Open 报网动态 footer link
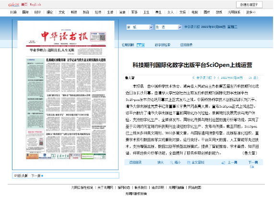The image size is (274, 197). click(x=124, y=187)
